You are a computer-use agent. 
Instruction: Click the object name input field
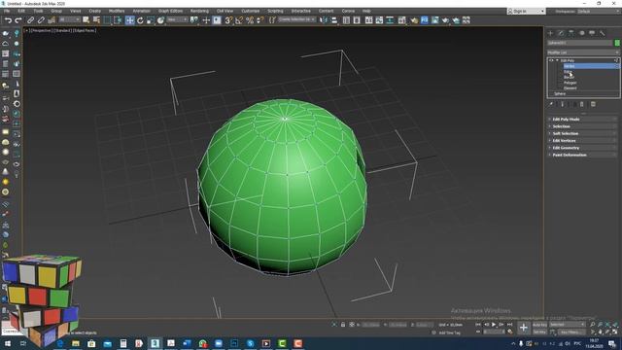point(580,43)
